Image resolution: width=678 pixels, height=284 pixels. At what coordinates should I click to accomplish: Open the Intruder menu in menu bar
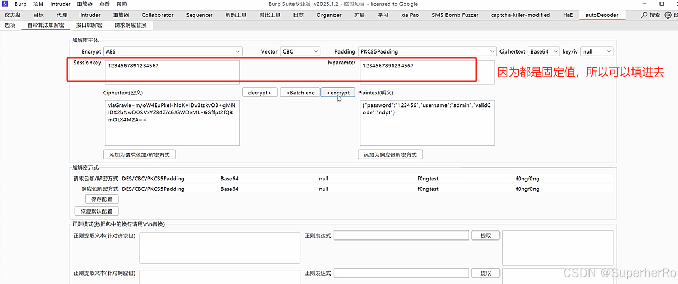60,4
